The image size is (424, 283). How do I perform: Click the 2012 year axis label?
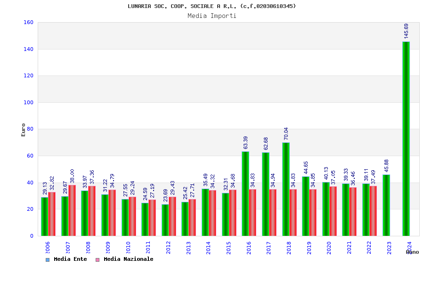(168, 248)
